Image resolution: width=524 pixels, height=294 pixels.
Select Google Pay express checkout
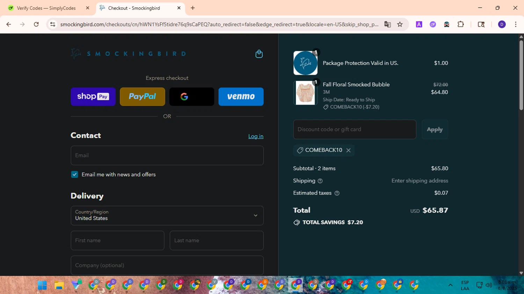tap(191, 97)
